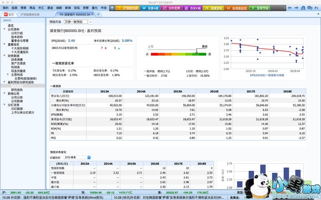Select 资产负债表 in sidebar
Viewport: 321px width, 200px height.
coord(18,63)
